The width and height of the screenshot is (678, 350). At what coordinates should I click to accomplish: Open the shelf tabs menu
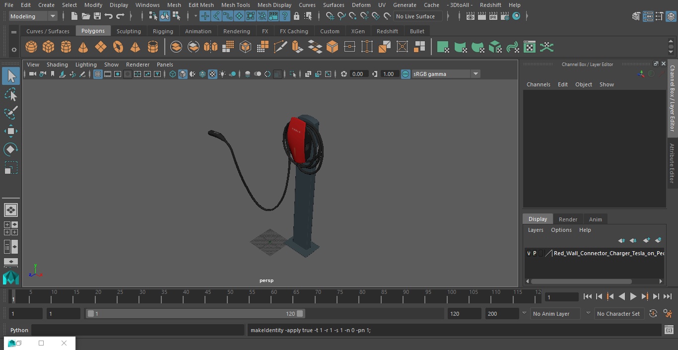pos(14,32)
